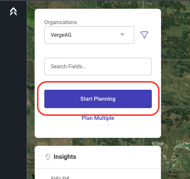Click map strip between the two cards

click(98, 142)
